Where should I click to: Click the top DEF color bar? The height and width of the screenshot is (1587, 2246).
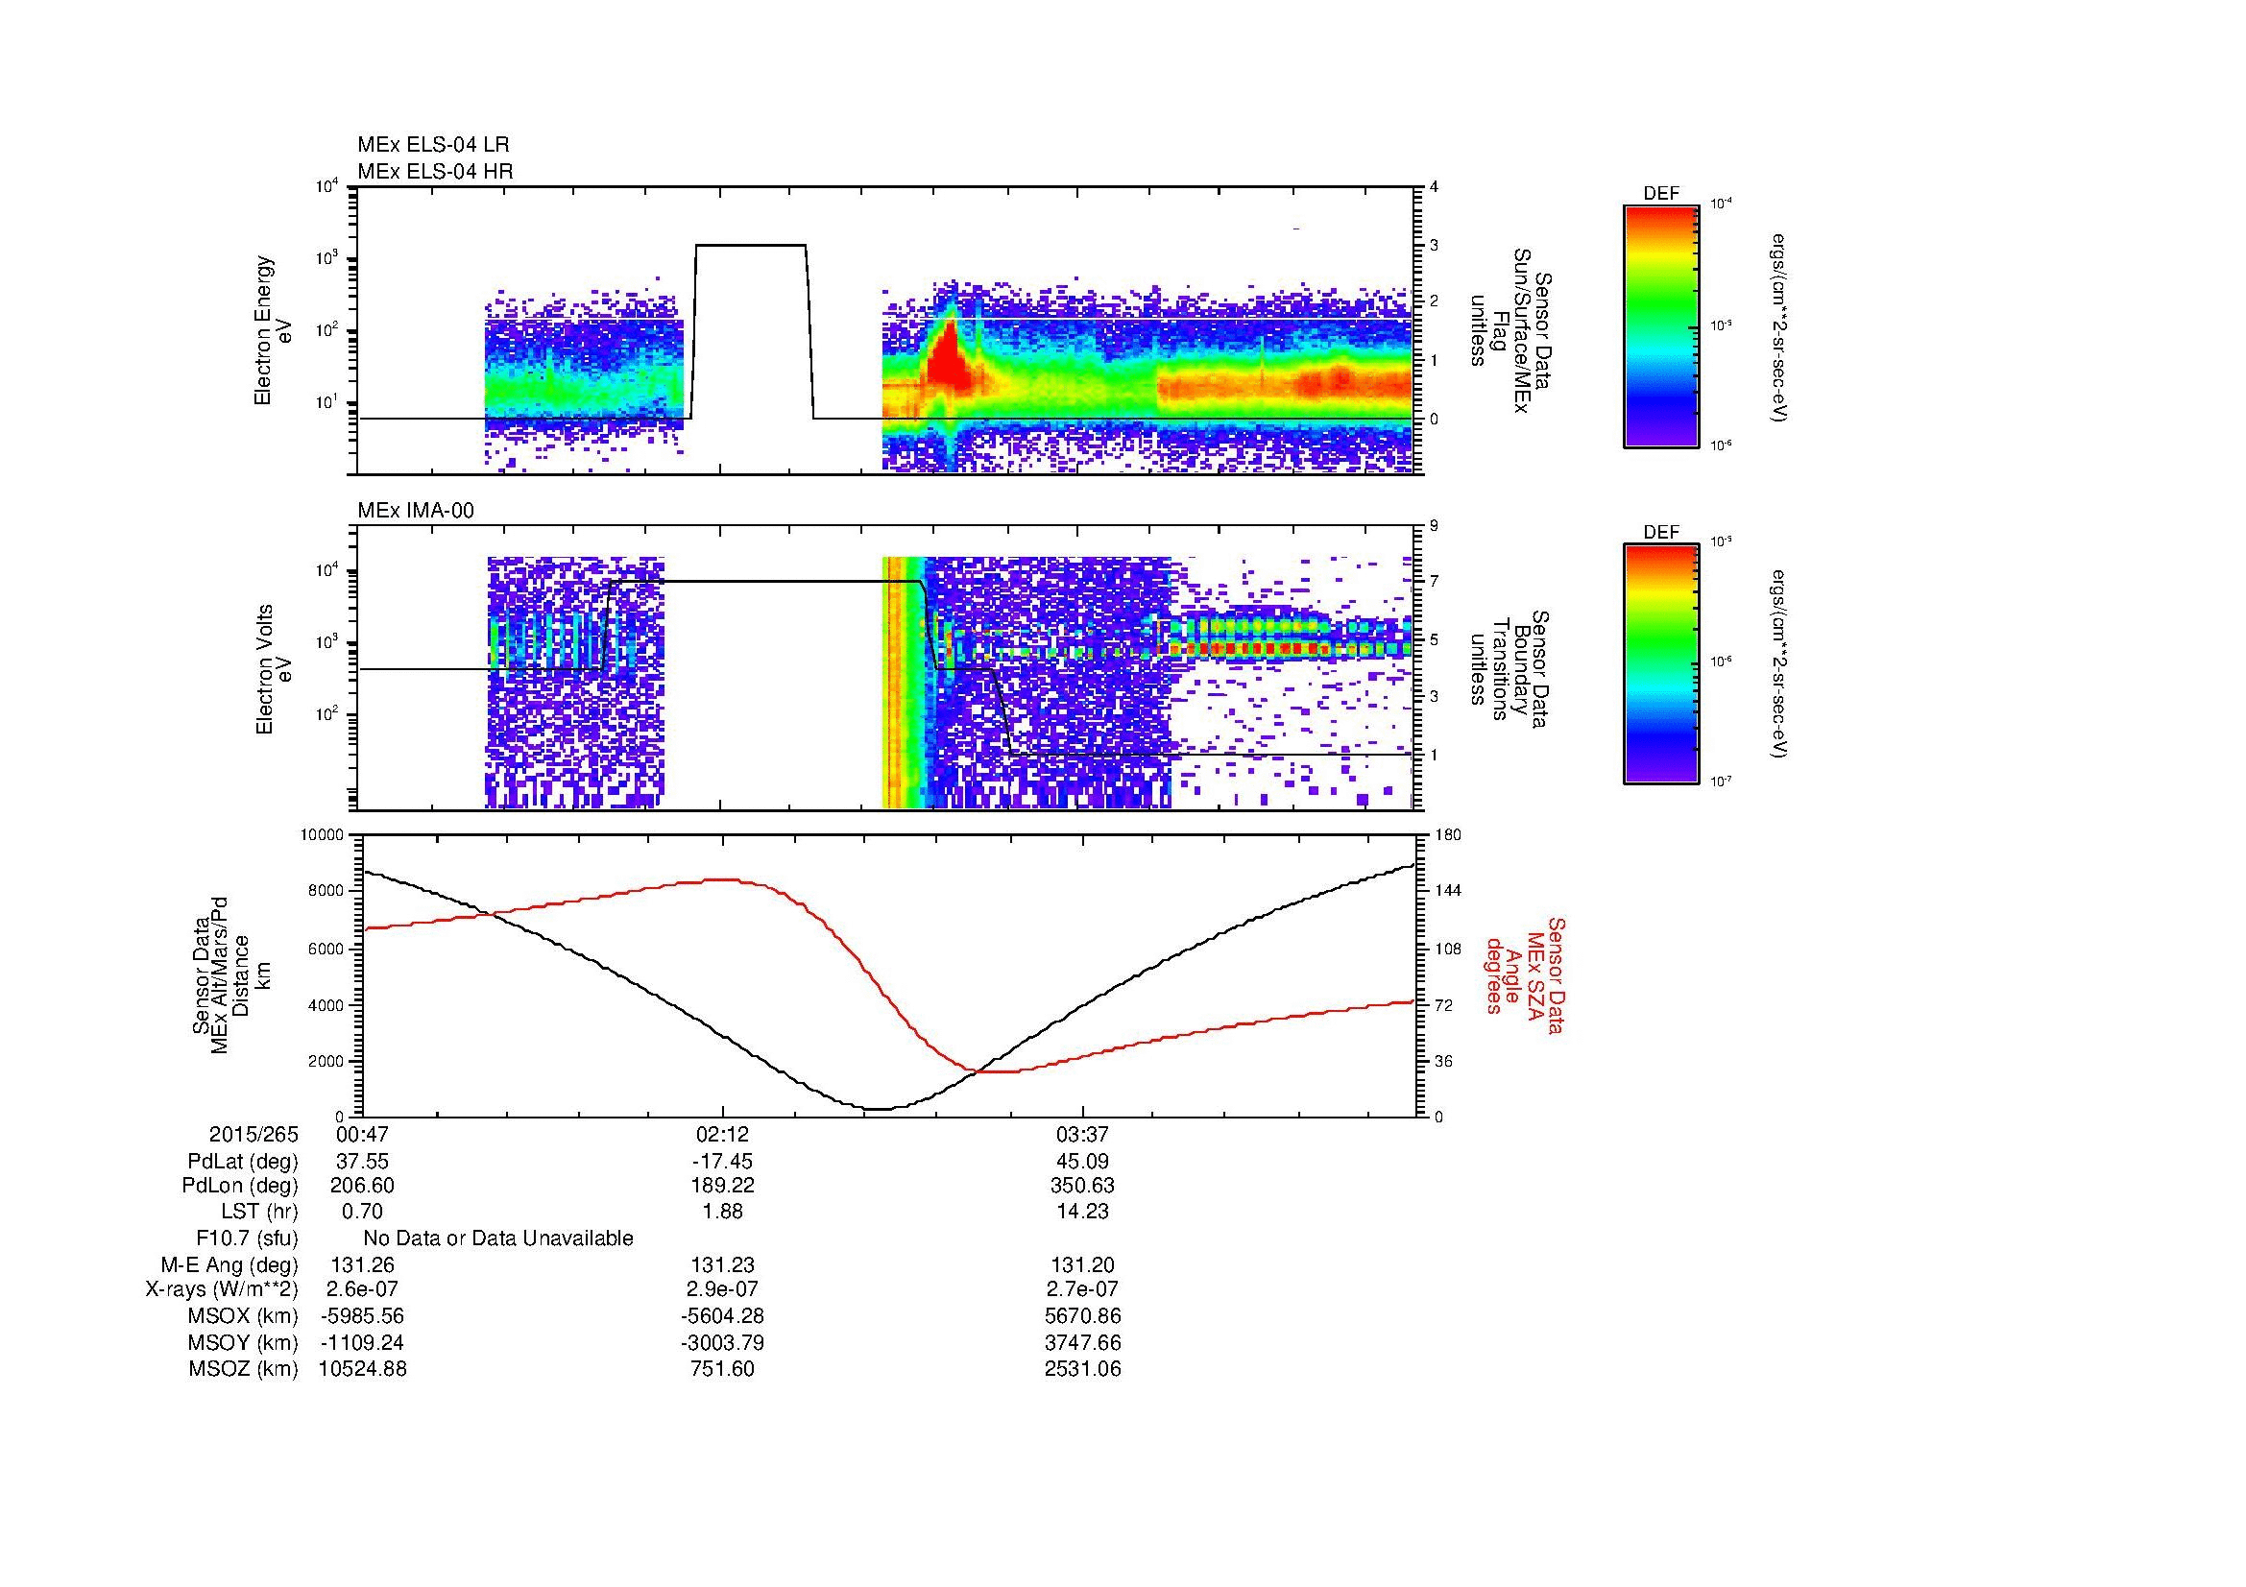[1660, 326]
